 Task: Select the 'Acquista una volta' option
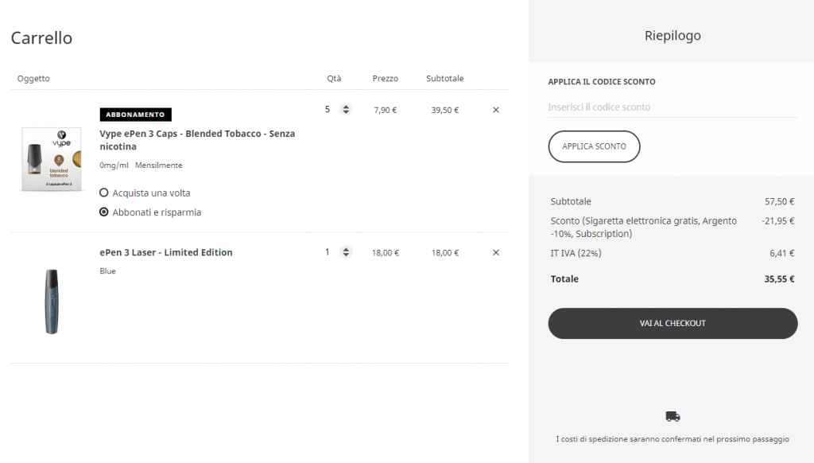click(104, 193)
